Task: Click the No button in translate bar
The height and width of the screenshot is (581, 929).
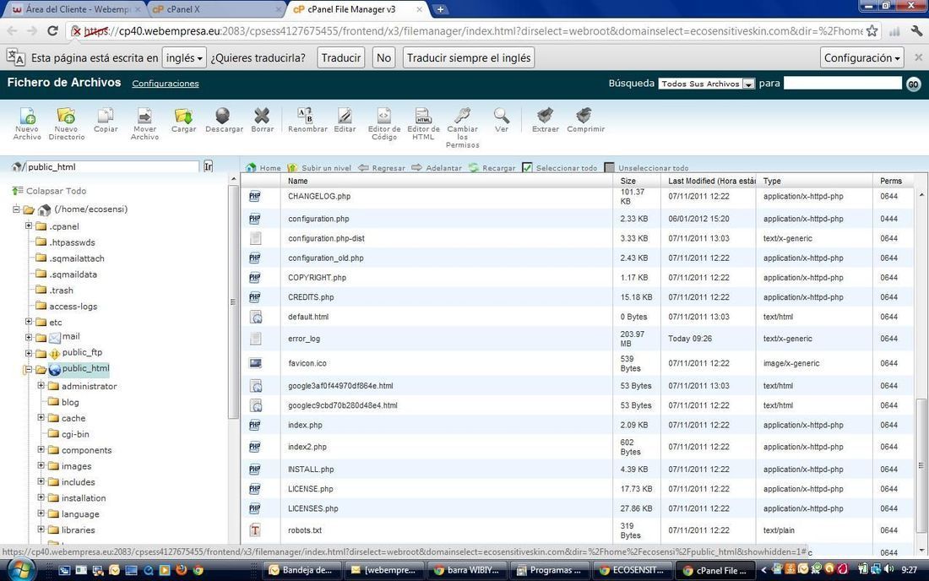Action: pos(383,58)
